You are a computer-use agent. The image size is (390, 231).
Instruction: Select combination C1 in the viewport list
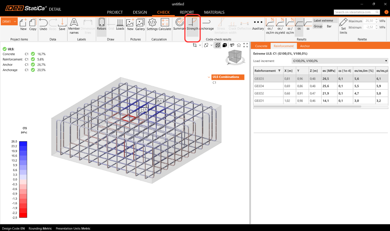coord(214,83)
